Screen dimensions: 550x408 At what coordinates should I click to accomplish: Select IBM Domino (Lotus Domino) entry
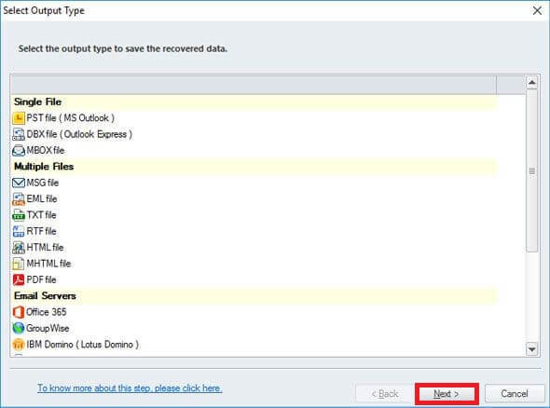(x=76, y=345)
